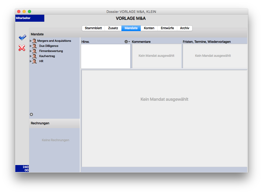Open the Zusatz tab
Image resolution: width=263 pixels, height=194 pixels.
[x=113, y=28]
